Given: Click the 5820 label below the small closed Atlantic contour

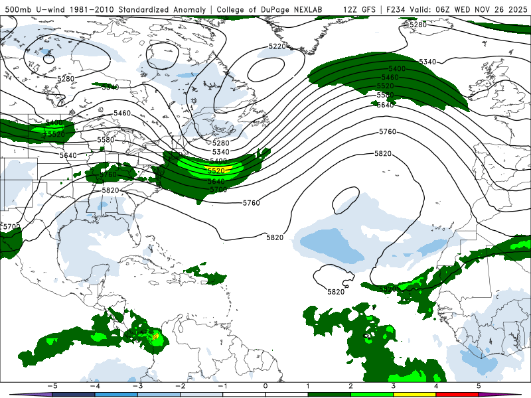Looking at the screenshot, I should coord(336,292).
